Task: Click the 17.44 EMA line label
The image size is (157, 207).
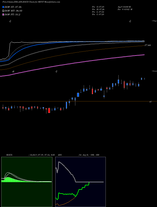Action: pyautogui.click(x=148, y=45)
